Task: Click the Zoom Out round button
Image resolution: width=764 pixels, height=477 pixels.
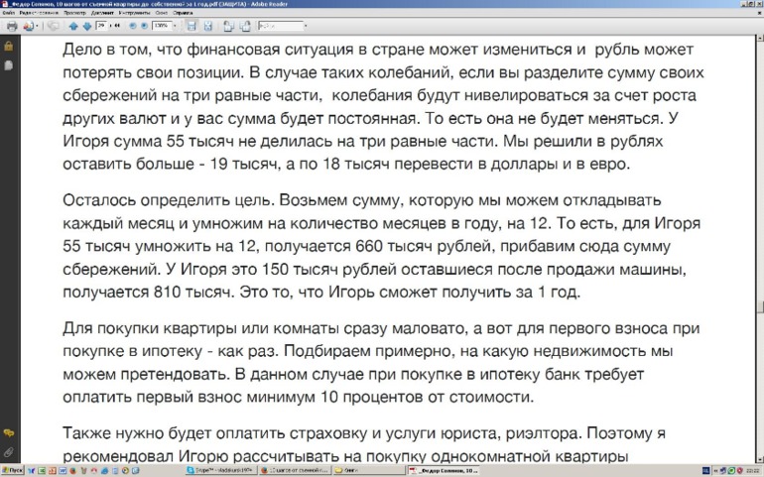Action: click(x=133, y=26)
